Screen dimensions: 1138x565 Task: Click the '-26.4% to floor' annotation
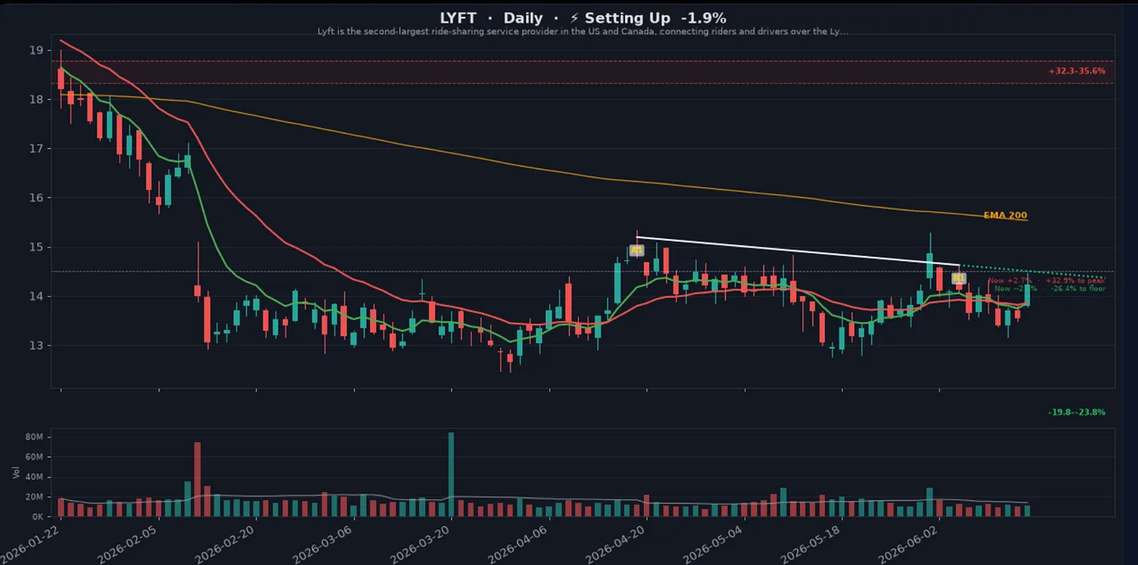tap(1077, 289)
